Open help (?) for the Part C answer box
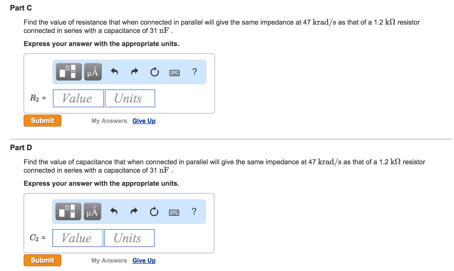Image resolution: width=454 pixels, height=271 pixels. pos(194,72)
